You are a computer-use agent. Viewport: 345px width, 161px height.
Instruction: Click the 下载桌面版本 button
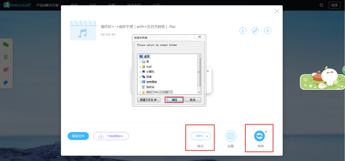coord(111,136)
